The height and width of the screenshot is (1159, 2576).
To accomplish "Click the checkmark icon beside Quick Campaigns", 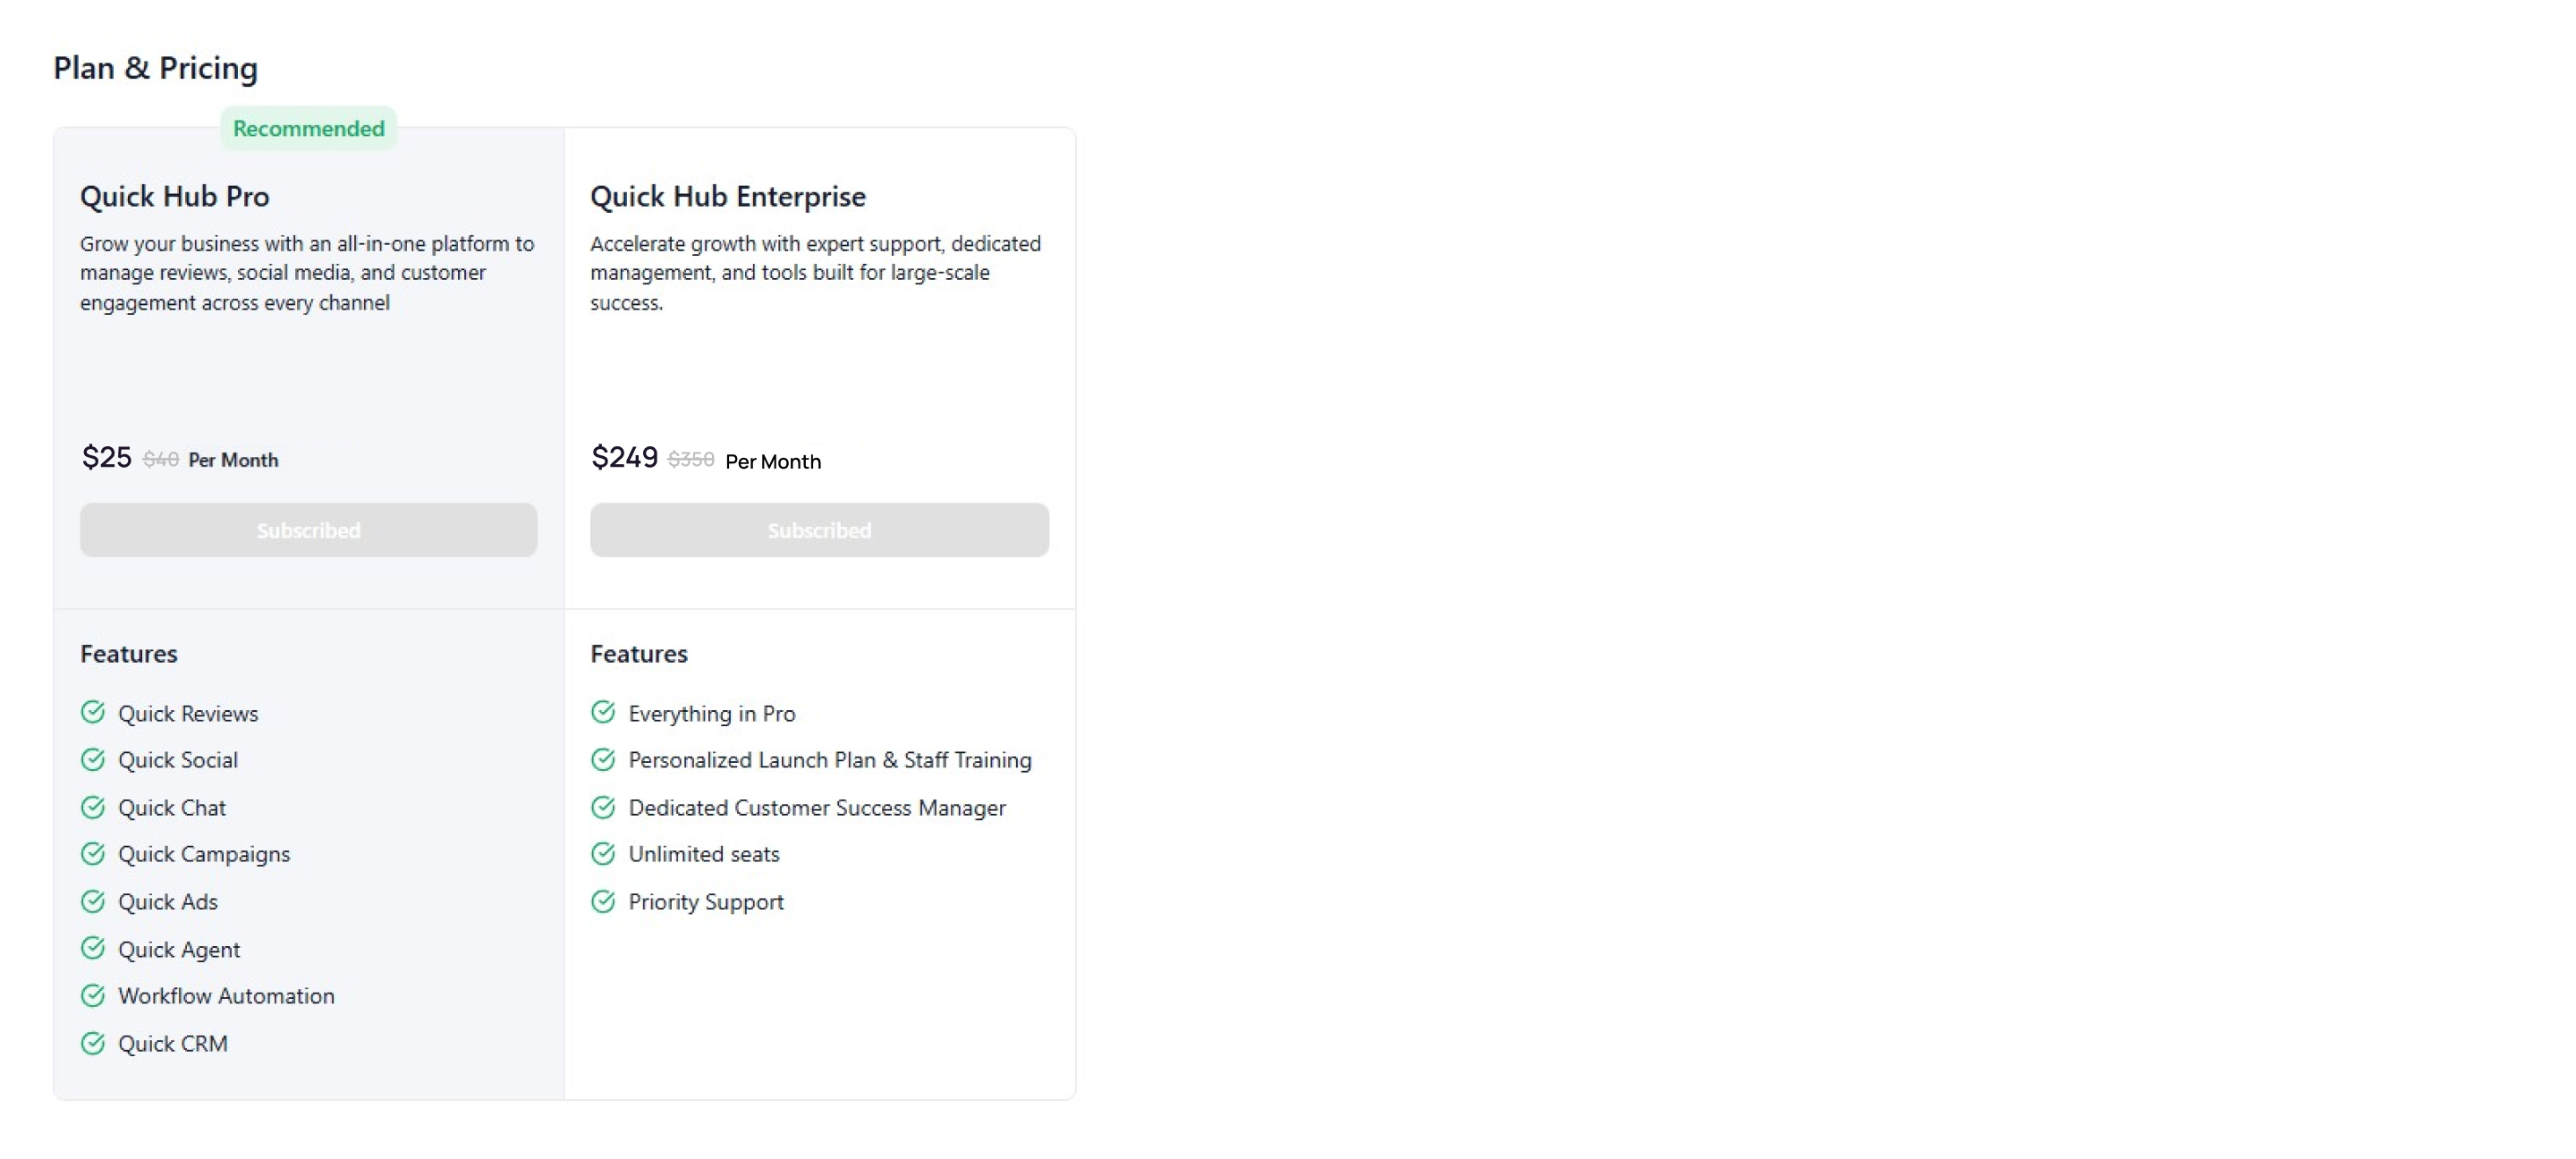I will pyautogui.click(x=93, y=854).
